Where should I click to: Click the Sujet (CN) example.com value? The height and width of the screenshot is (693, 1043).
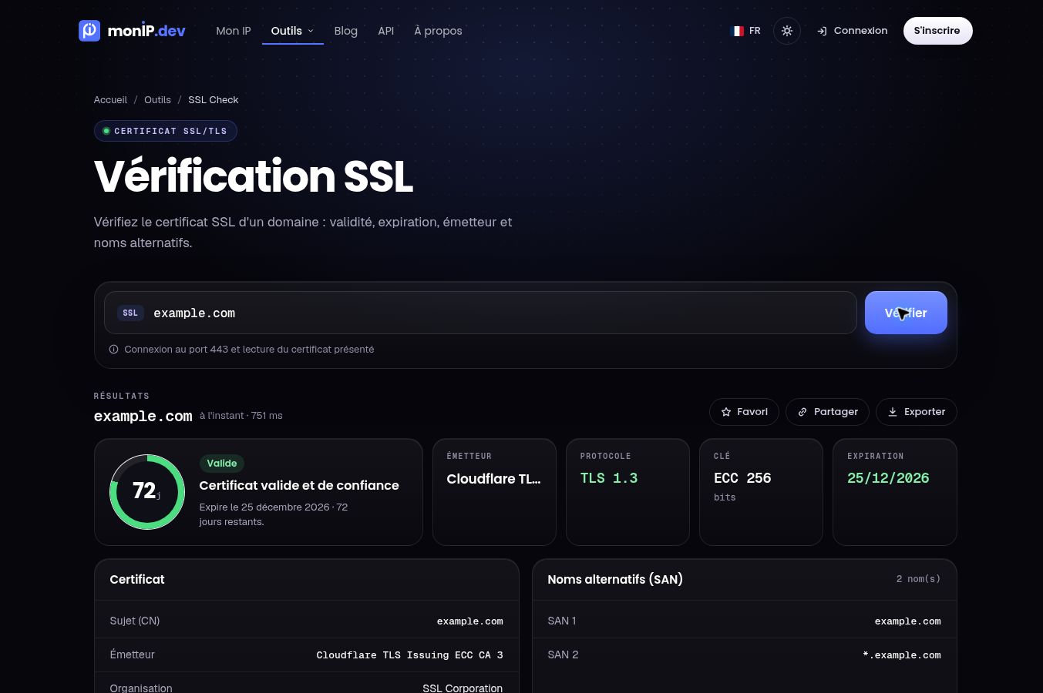coord(469,621)
